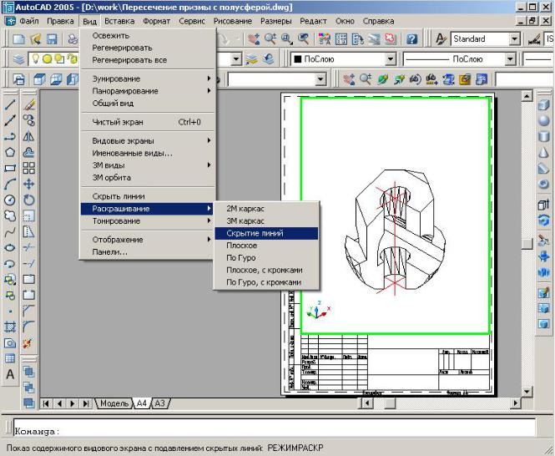Select the Array tool
555x456 pixels.
[x=28, y=168]
